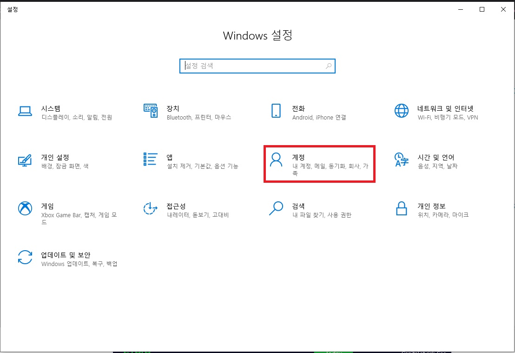Minimize the 설정 window
The width and height of the screenshot is (515, 353).
click(461, 9)
